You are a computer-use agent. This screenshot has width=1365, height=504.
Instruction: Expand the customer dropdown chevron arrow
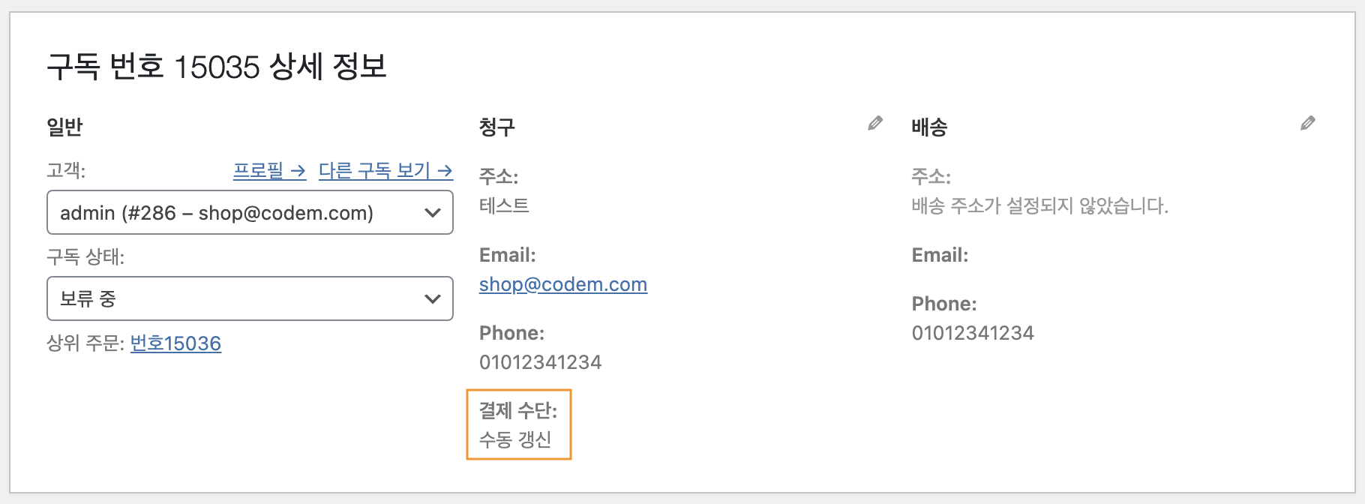(x=433, y=213)
